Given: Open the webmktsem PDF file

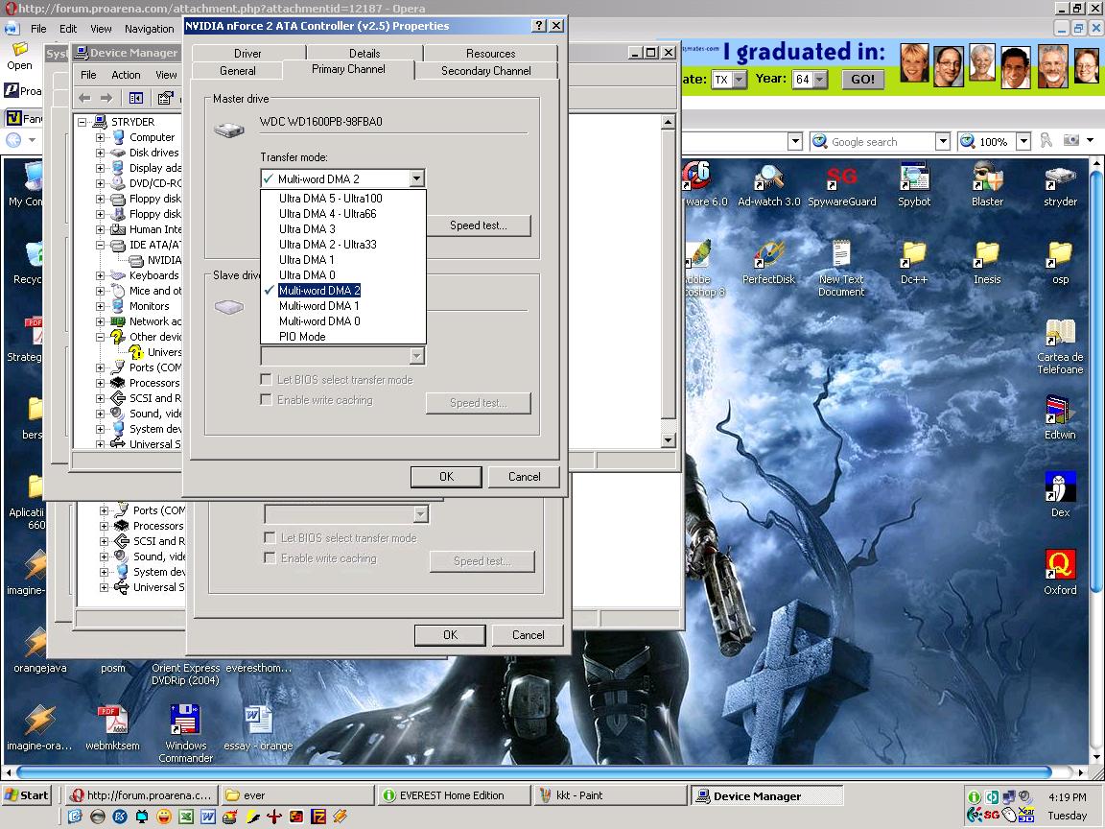Looking at the screenshot, I should 113,728.
